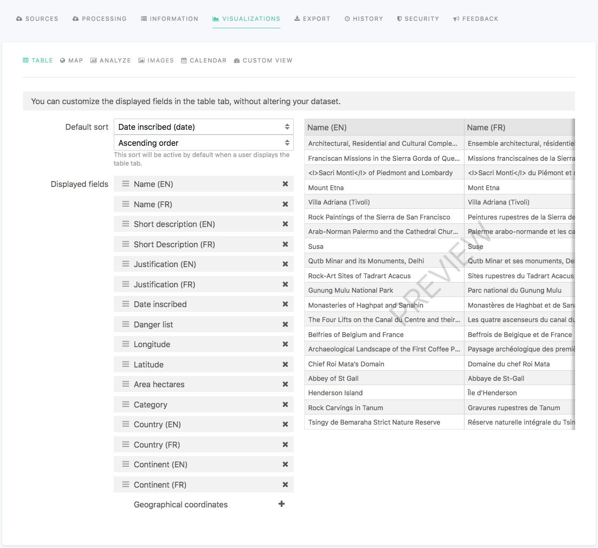Click the Name (FR) column header

[x=486, y=128]
